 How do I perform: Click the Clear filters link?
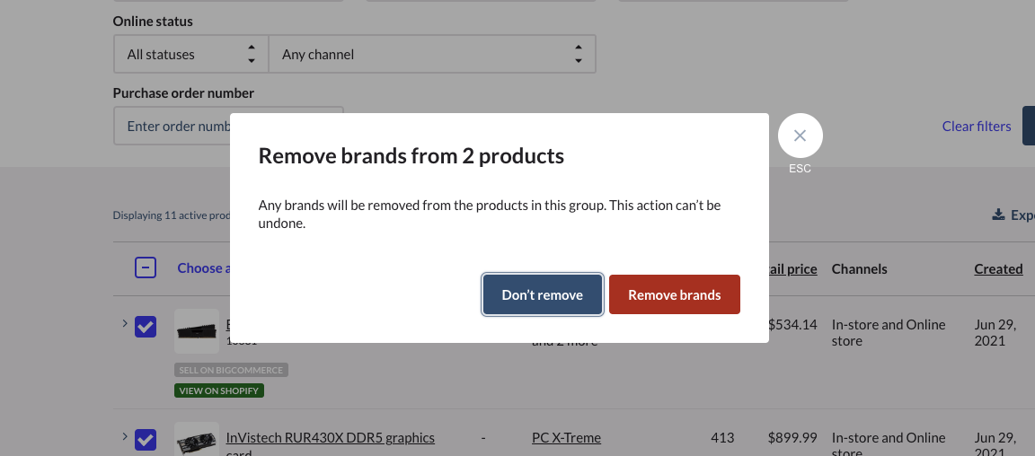point(976,127)
